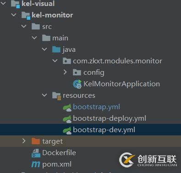Click the Dockerfile file icon
The image size is (181, 173).
point(36,153)
